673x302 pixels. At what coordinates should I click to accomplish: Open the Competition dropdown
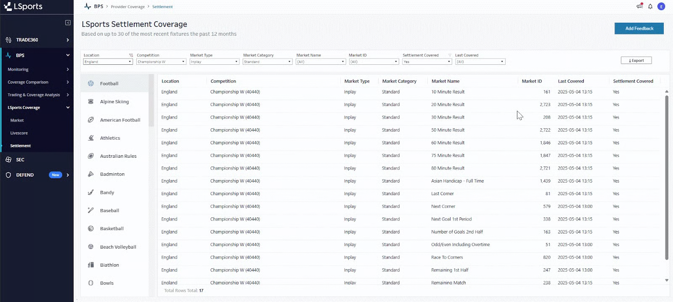tap(161, 62)
